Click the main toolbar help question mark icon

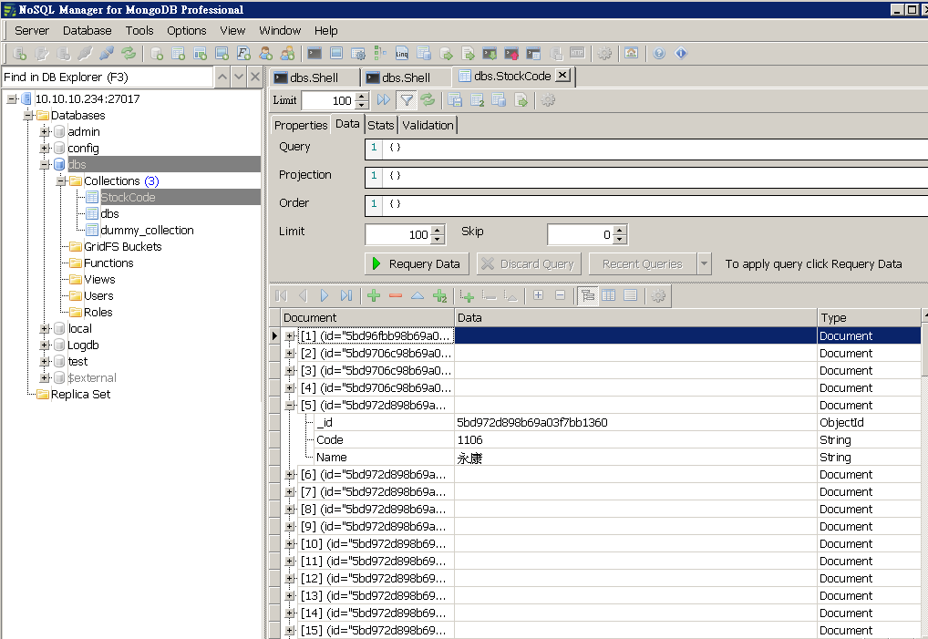[x=659, y=54]
